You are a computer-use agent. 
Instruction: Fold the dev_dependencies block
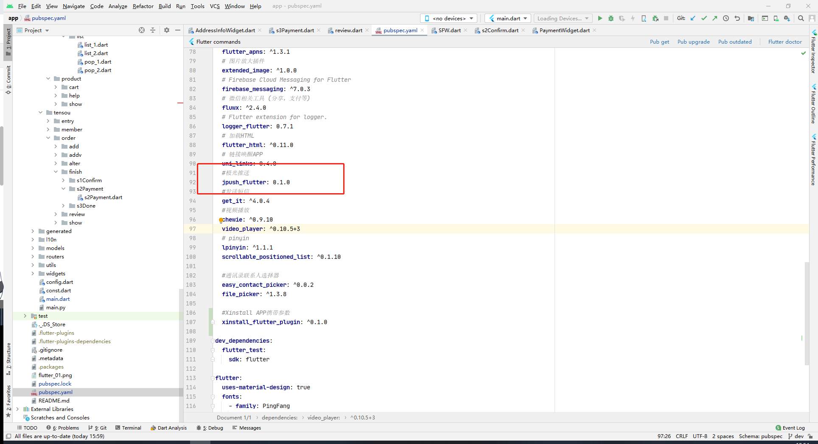(212, 341)
